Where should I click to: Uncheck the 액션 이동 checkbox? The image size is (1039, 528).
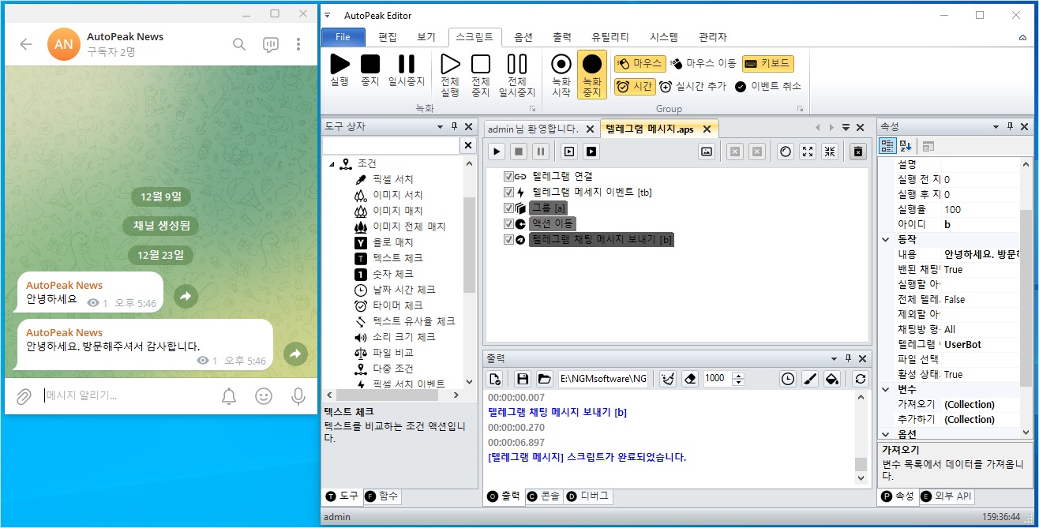click(508, 223)
